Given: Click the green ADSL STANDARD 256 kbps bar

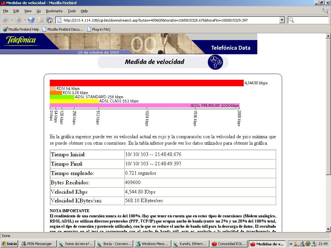Looking at the screenshot, I should (x=62, y=97).
